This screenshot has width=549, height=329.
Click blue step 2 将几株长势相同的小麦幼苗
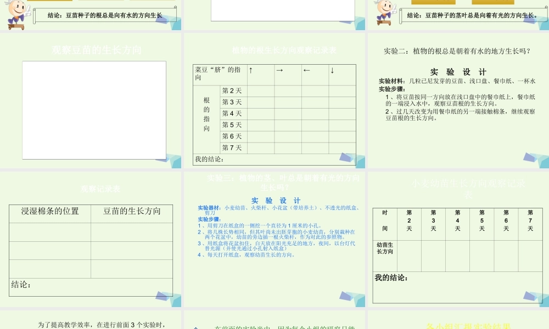[277, 234]
